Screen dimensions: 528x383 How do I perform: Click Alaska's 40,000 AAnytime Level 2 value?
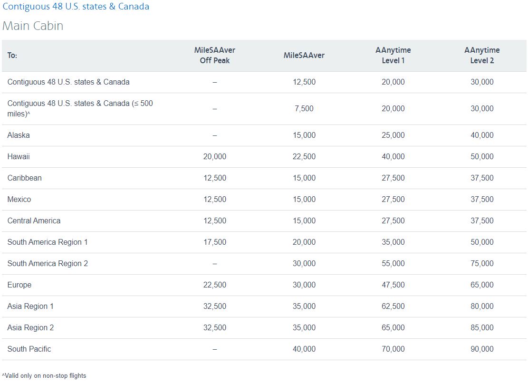482,135
